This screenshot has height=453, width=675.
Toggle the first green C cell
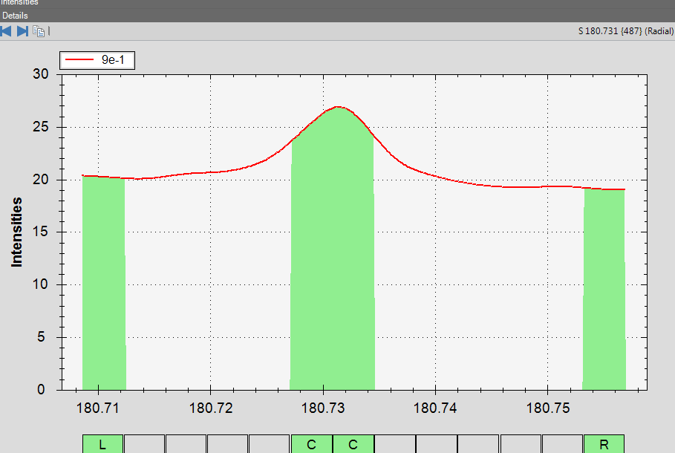311,444
